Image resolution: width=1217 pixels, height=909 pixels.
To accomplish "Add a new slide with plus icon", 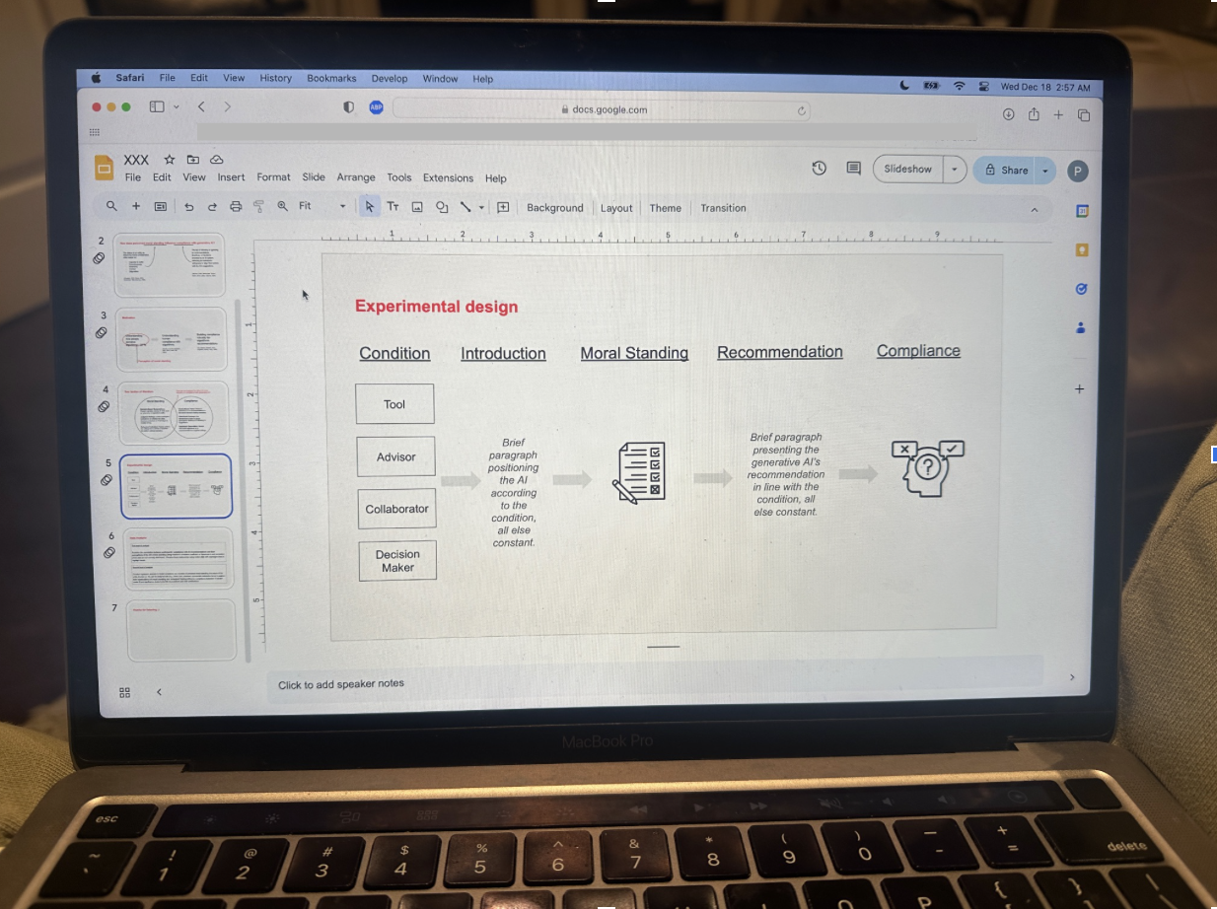I will (x=136, y=206).
